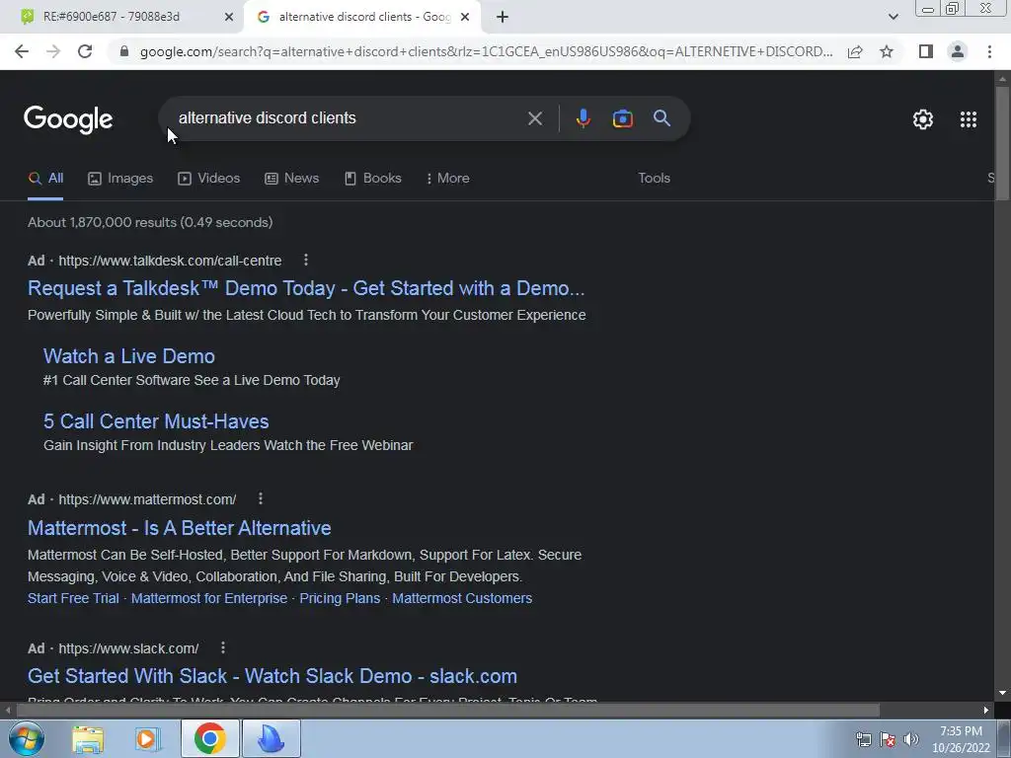Open the tab search chevron
This screenshot has width=1011, height=758.
point(893,17)
